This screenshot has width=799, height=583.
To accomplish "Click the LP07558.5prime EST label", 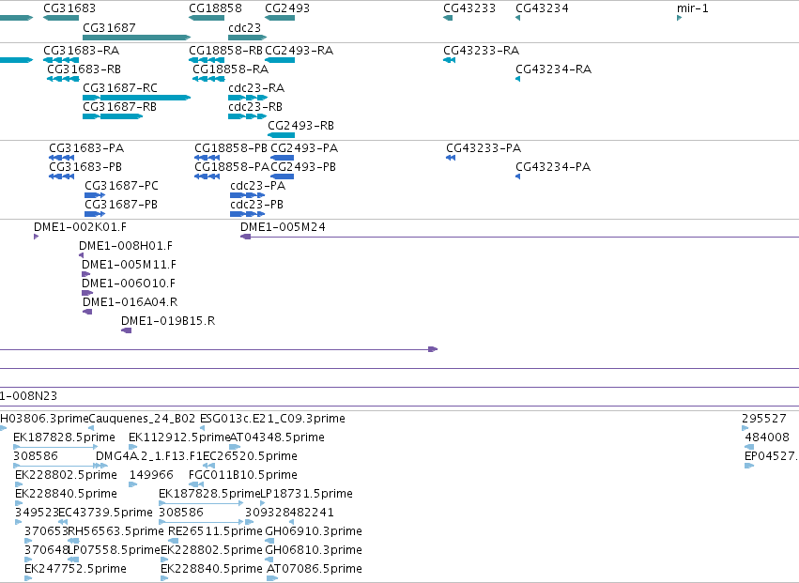I will pyautogui.click(x=115, y=550).
